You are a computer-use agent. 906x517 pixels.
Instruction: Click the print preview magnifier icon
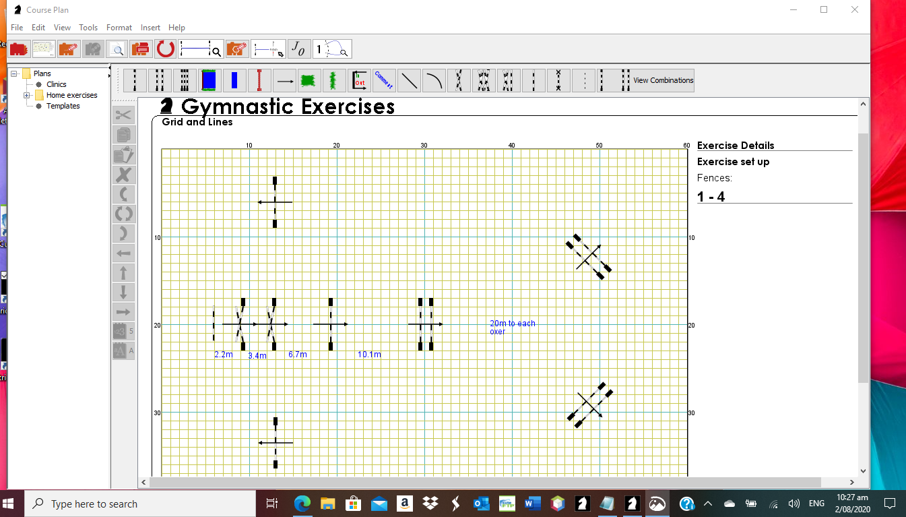[x=117, y=49]
